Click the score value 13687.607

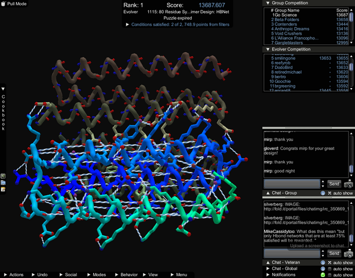point(212,5)
